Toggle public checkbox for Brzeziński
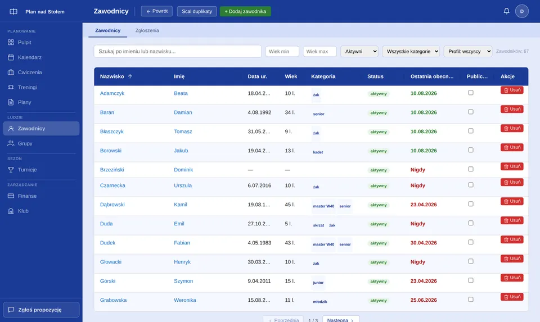This screenshot has width=540, height=322. pos(471,169)
